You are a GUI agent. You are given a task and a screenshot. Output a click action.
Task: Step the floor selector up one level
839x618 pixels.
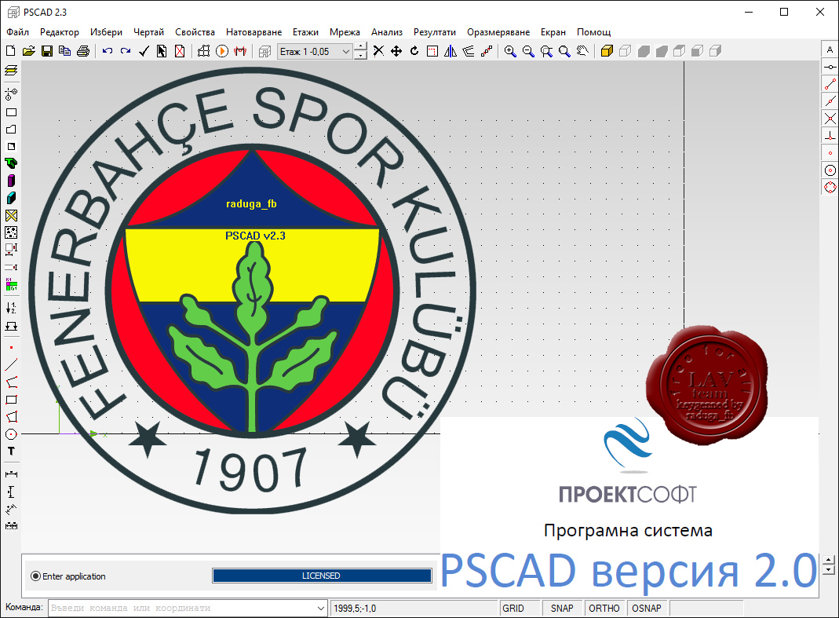pyautogui.click(x=361, y=47)
